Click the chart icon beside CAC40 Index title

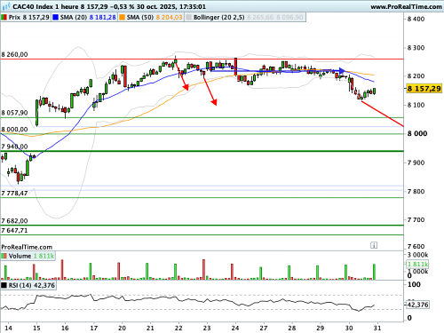coord(6,6)
